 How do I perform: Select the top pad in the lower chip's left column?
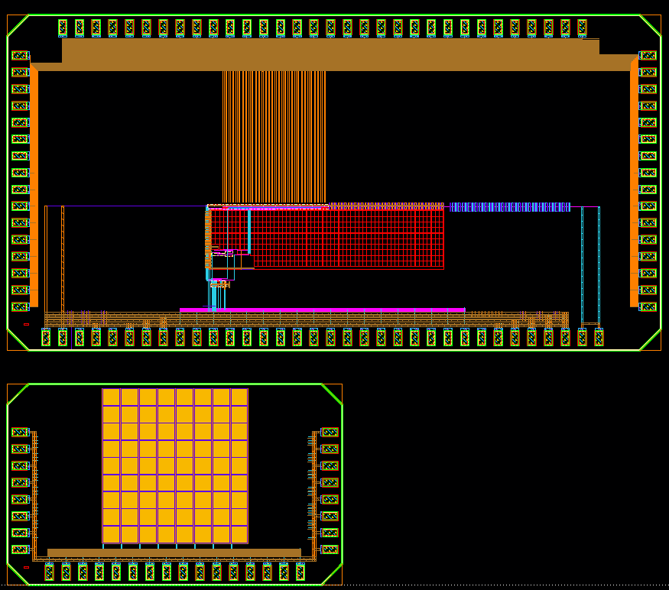pyautogui.click(x=20, y=433)
